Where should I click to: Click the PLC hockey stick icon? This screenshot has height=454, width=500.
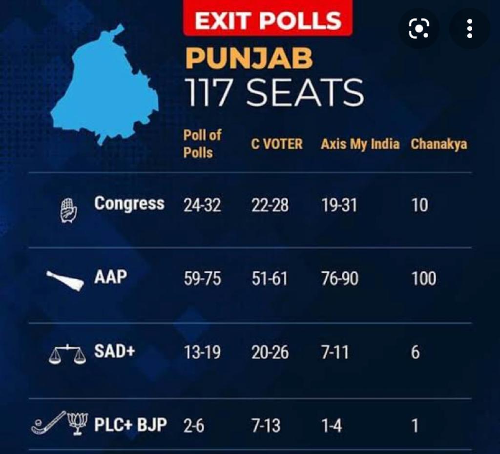(x=48, y=423)
